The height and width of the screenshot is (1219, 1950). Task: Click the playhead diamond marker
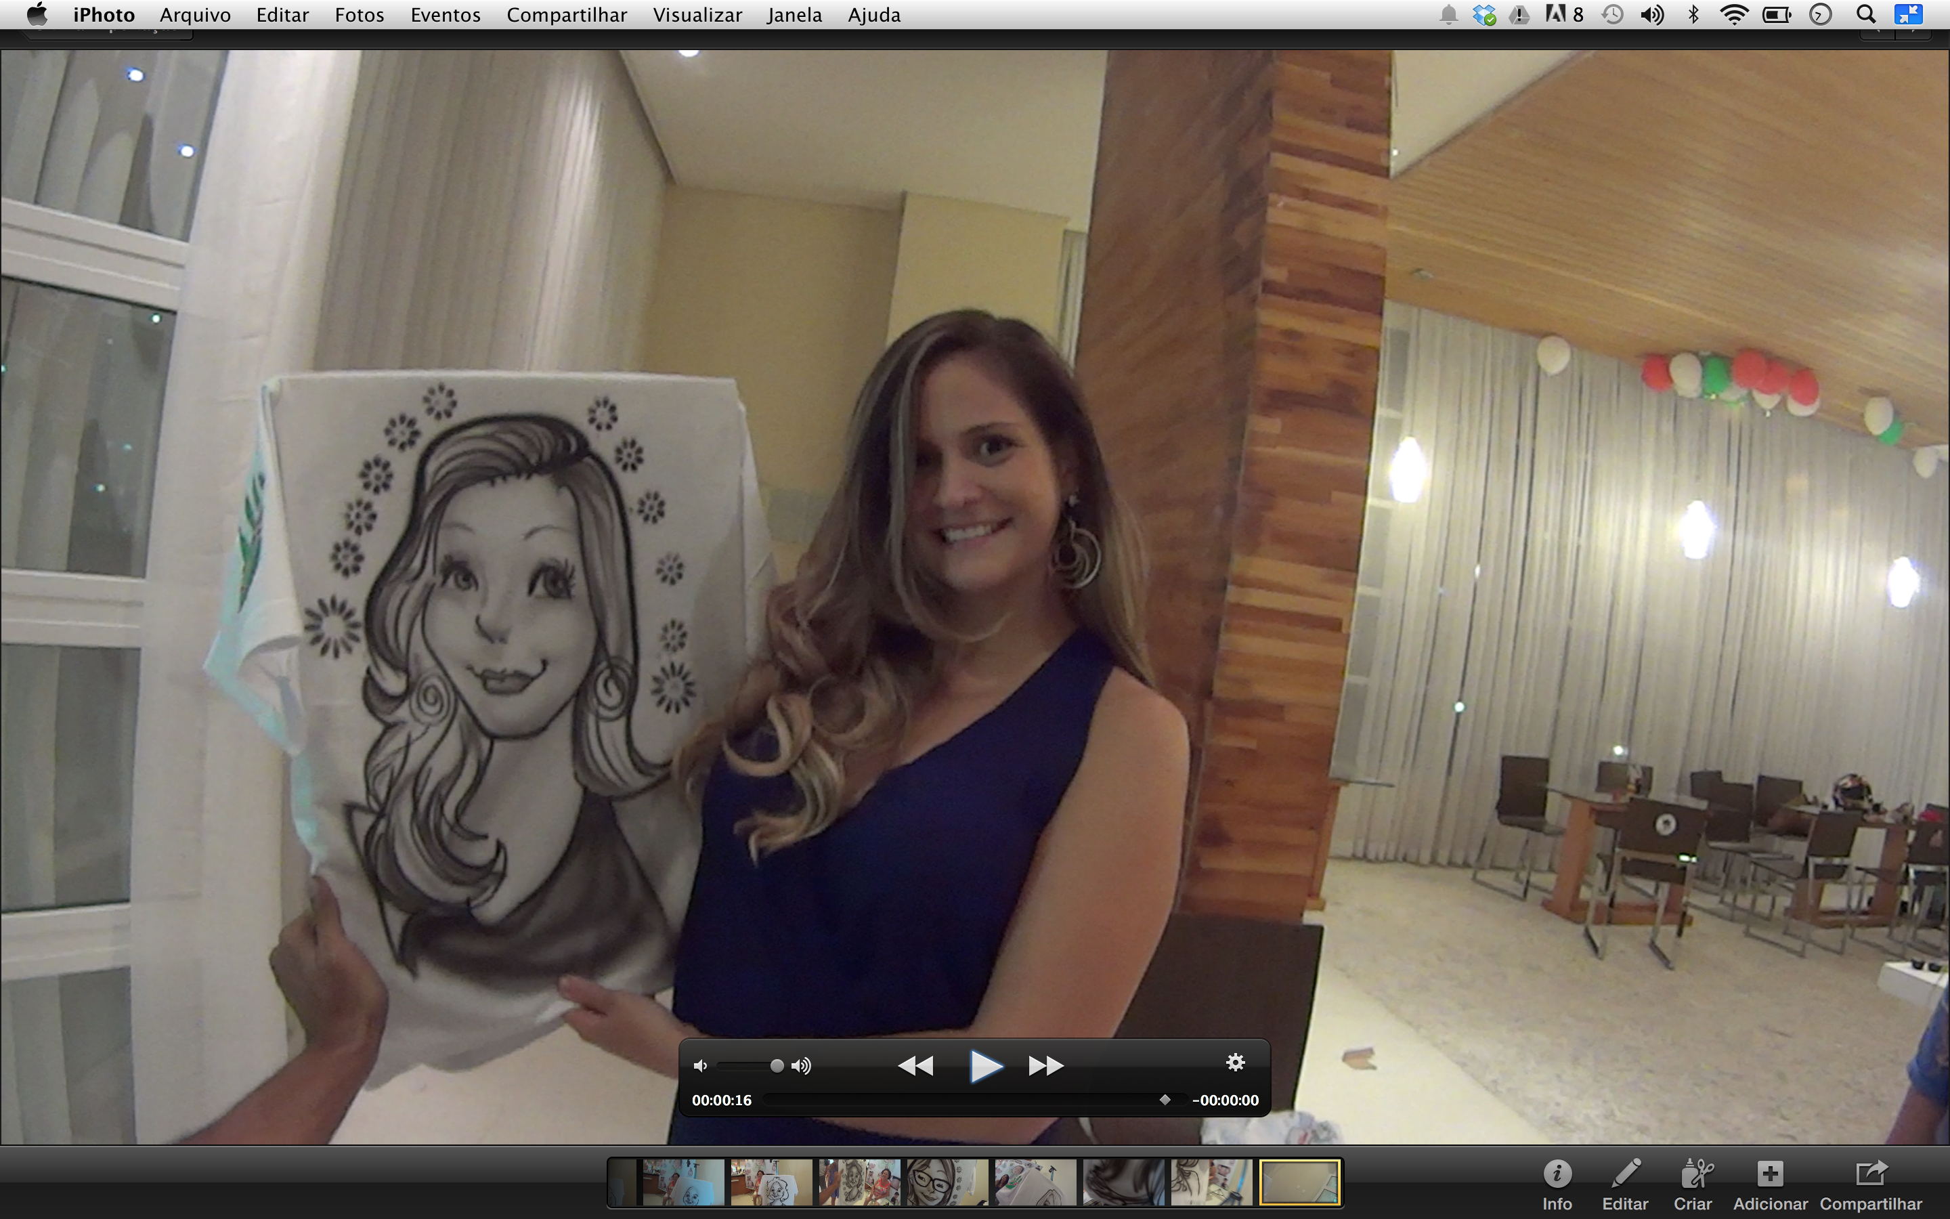(1165, 1100)
